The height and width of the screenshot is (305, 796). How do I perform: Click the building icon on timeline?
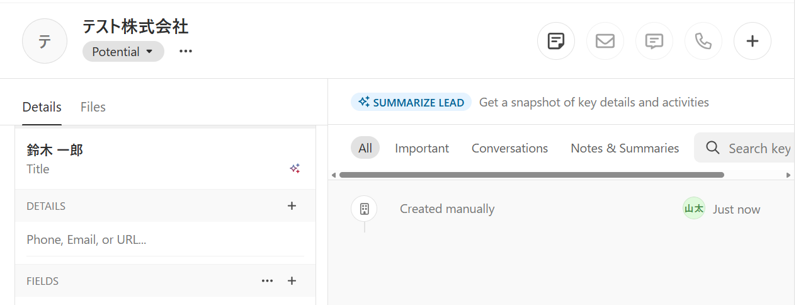coord(364,209)
